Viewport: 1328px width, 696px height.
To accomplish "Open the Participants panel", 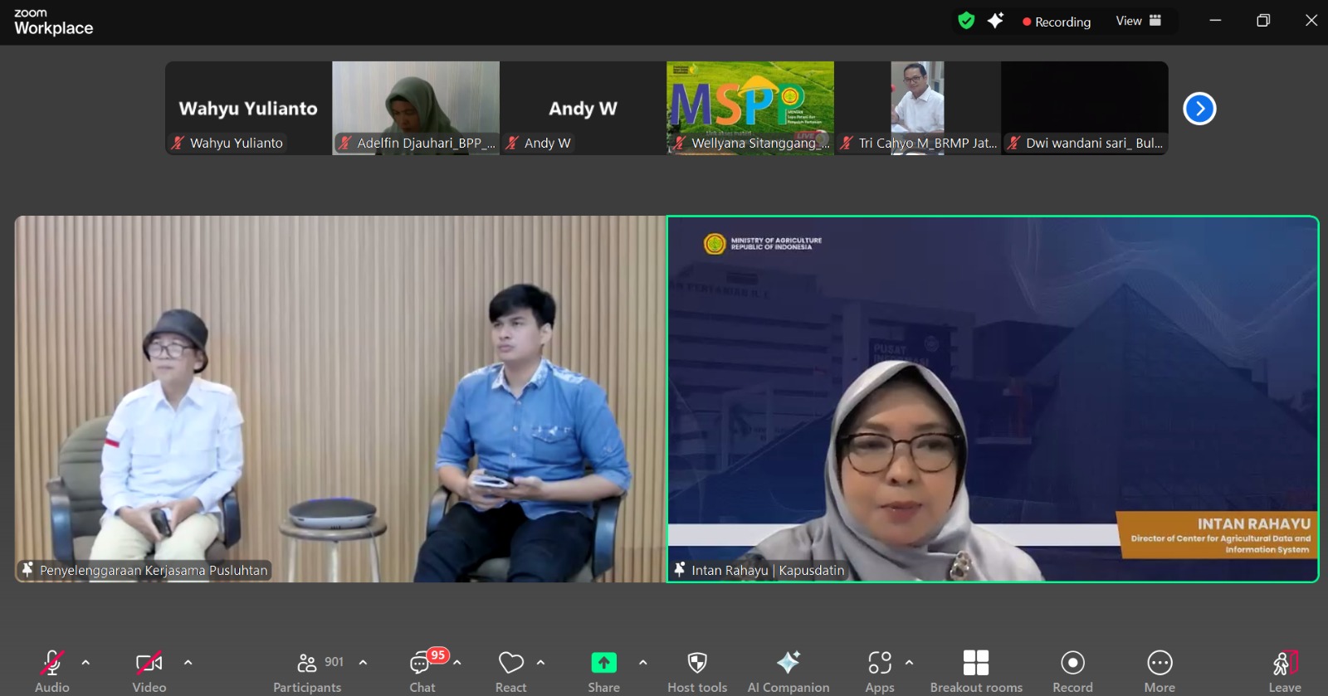I will [x=307, y=670].
